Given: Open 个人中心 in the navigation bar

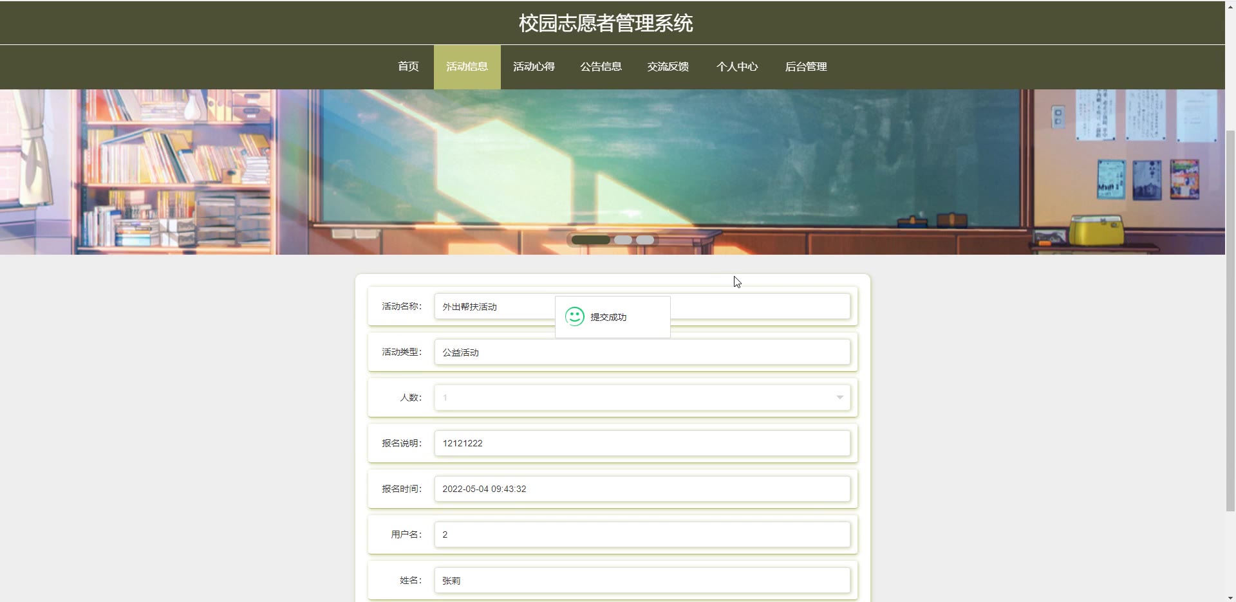Looking at the screenshot, I should tap(737, 67).
